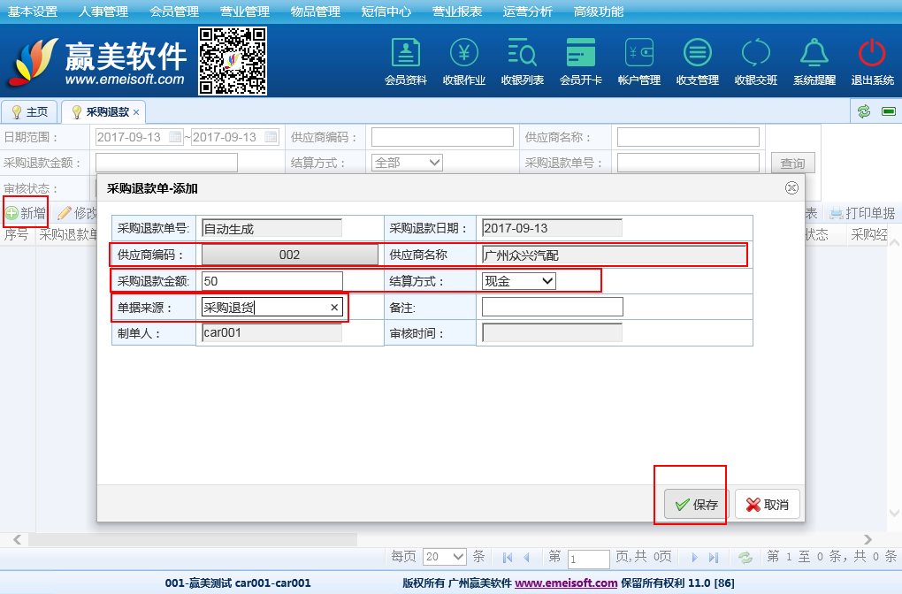Switch to the 主页 tab
The width and height of the screenshot is (902, 594).
[29, 112]
